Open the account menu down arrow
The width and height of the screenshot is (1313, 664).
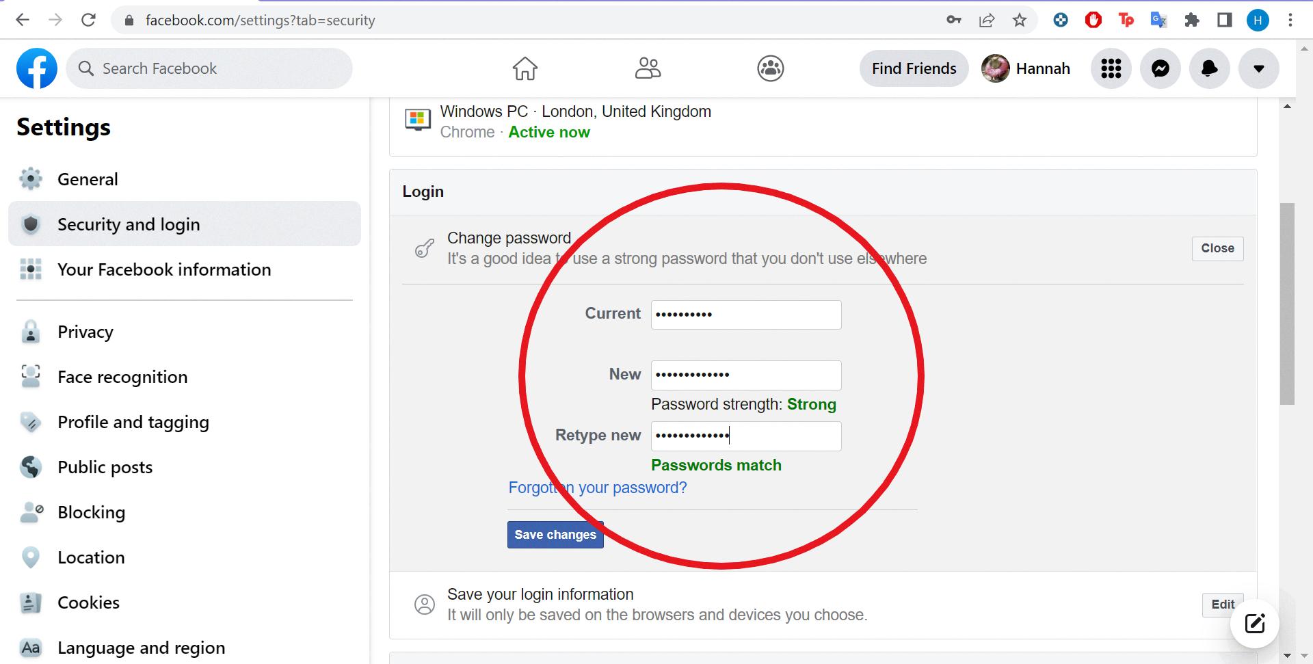click(x=1258, y=68)
